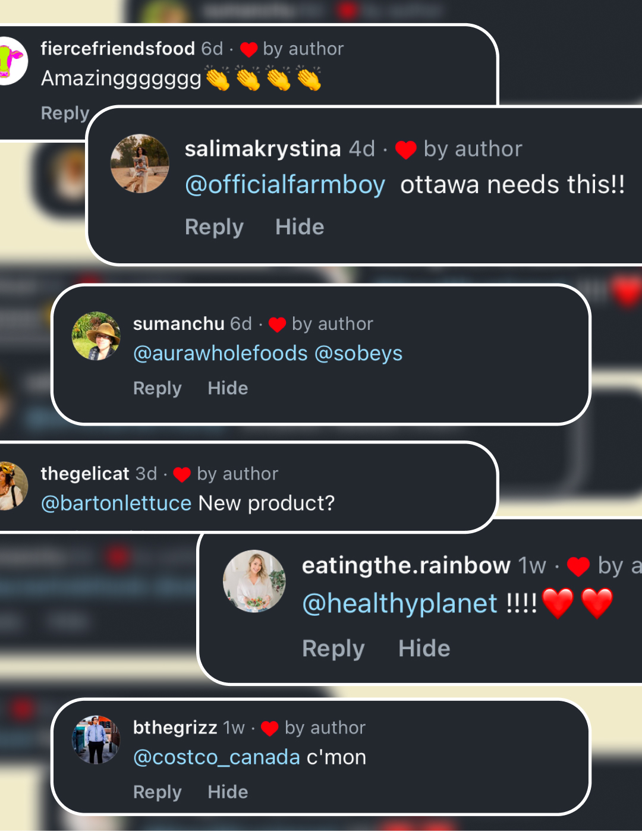Viewport: 642px width, 831px height.
Task: Open the @sobeys mention link
Action: [358, 354]
